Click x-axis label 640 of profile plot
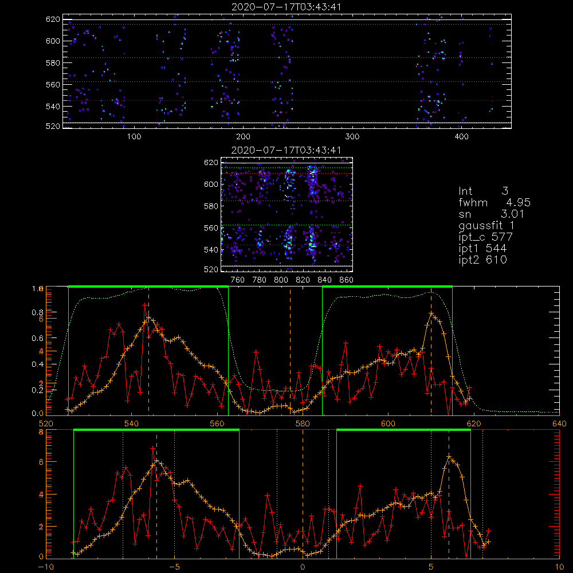This screenshot has width=573, height=573. tap(559, 424)
